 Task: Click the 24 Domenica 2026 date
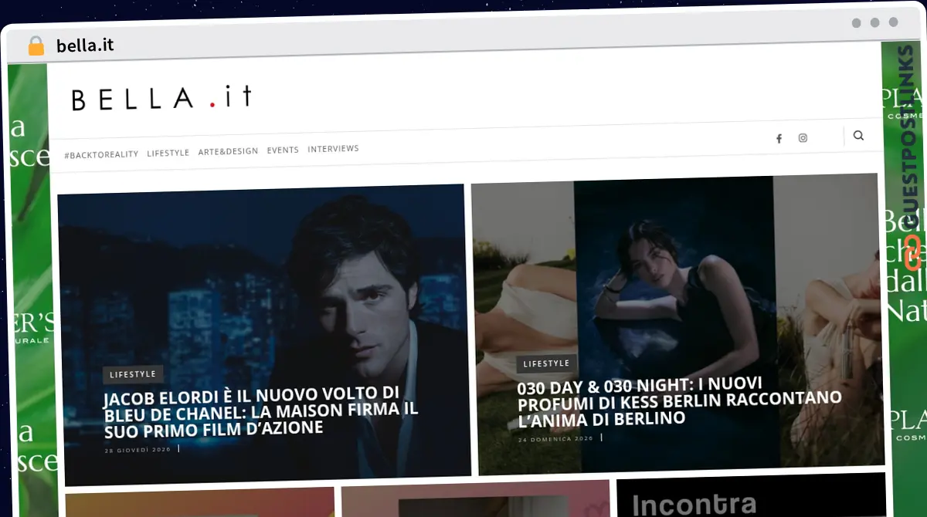(x=555, y=439)
